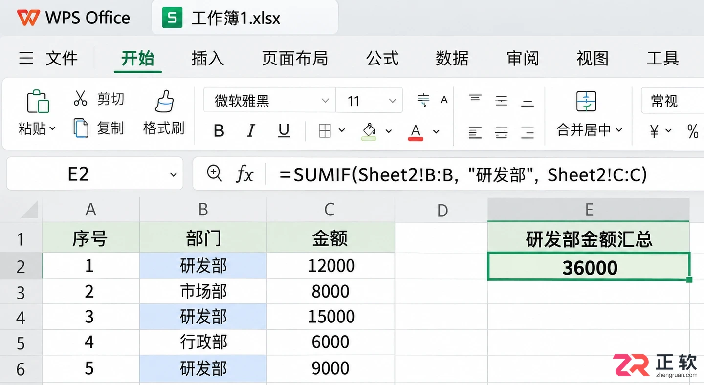Click the zoom magnifier in formula bar

(214, 173)
